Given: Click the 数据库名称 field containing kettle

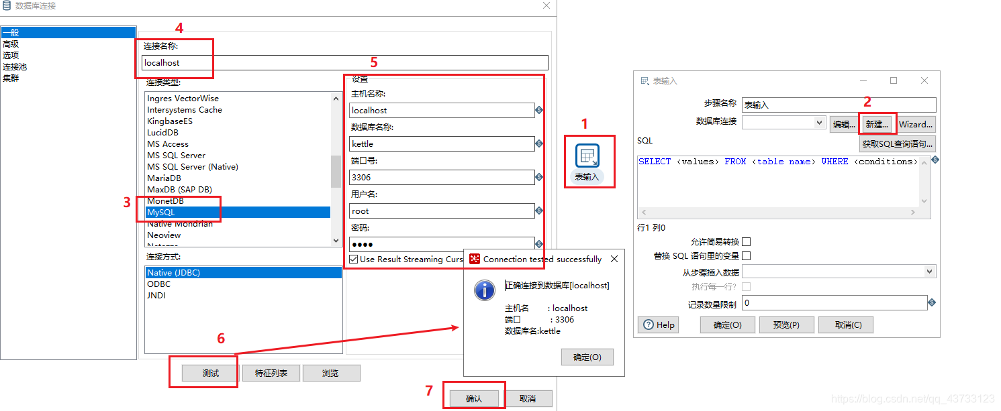Looking at the screenshot, I should tap(442, 143).
